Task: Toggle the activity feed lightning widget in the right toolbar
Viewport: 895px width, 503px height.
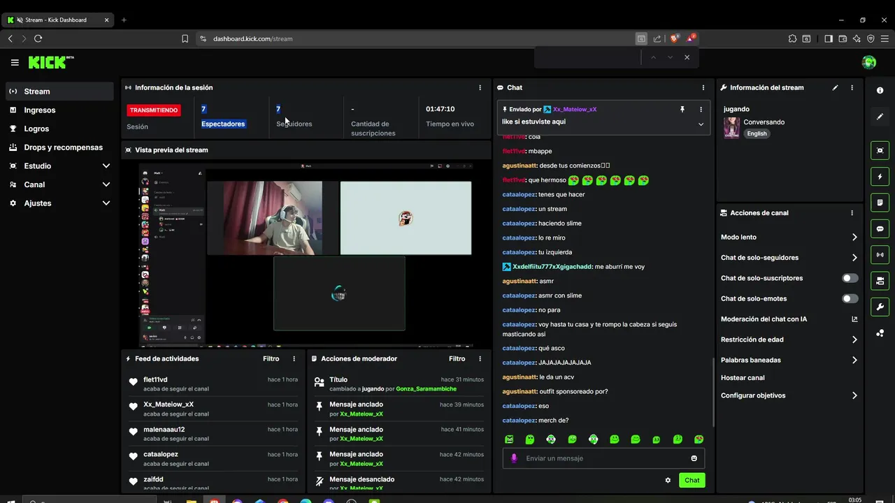Action: pyautogui.click(x=880, y=176)
